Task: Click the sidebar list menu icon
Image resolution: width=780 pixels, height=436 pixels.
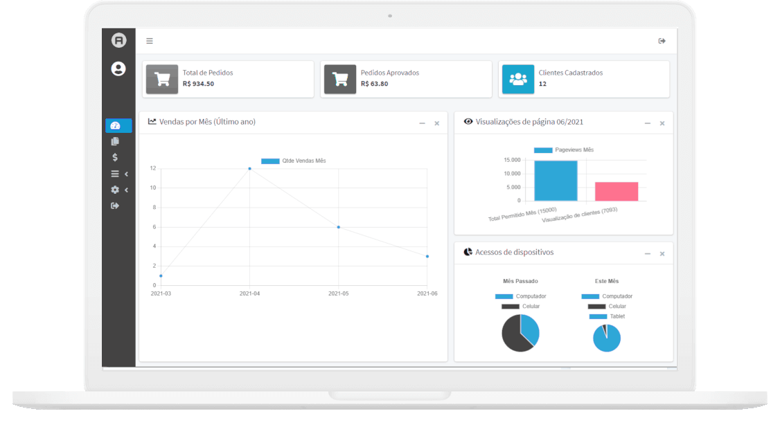Action: tap(115, 174)
